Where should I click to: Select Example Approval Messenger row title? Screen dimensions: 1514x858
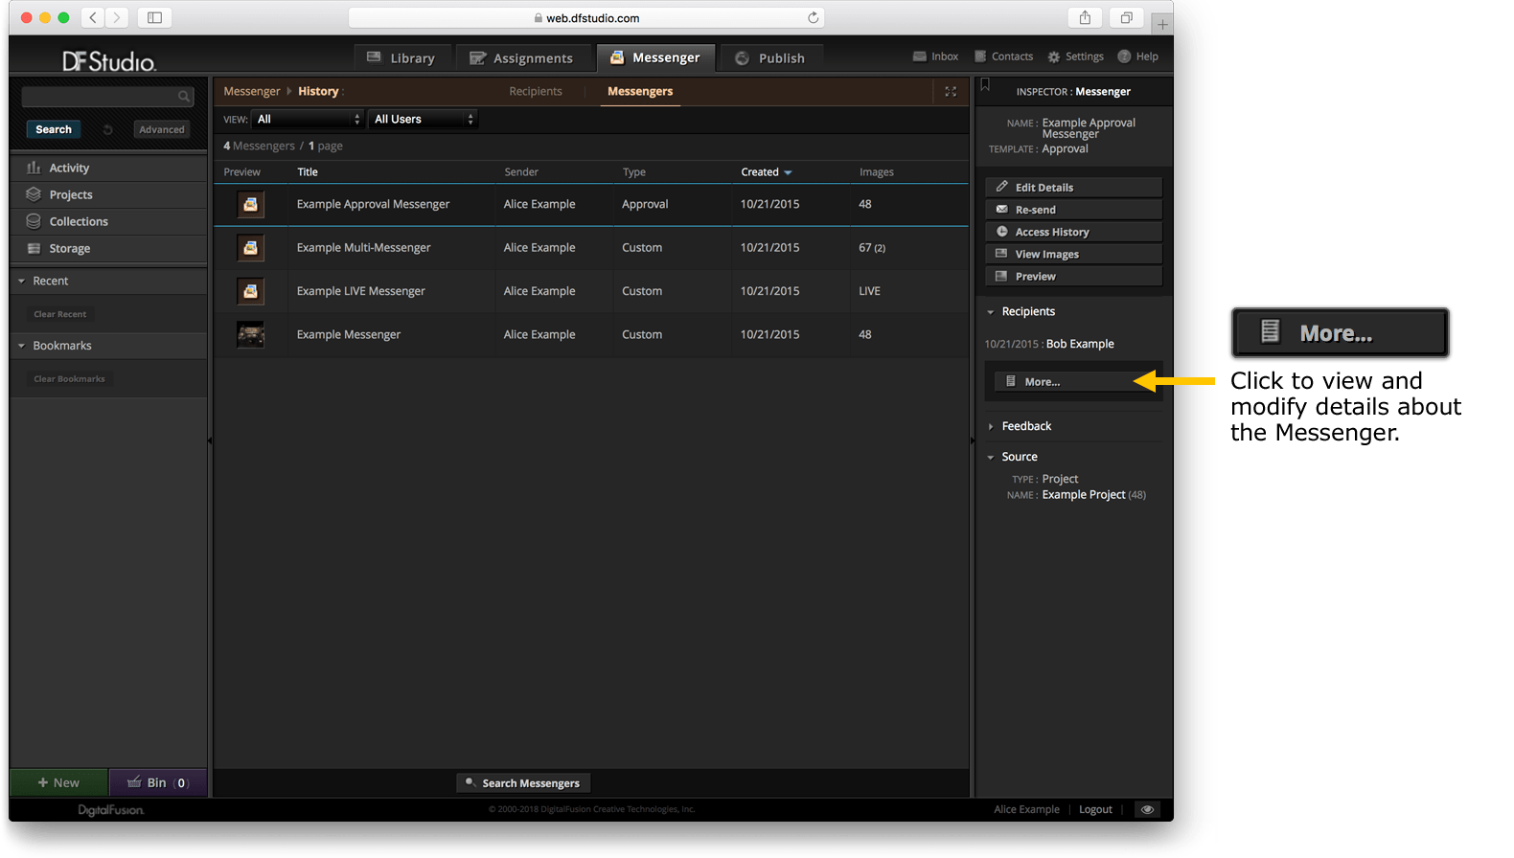373,204
